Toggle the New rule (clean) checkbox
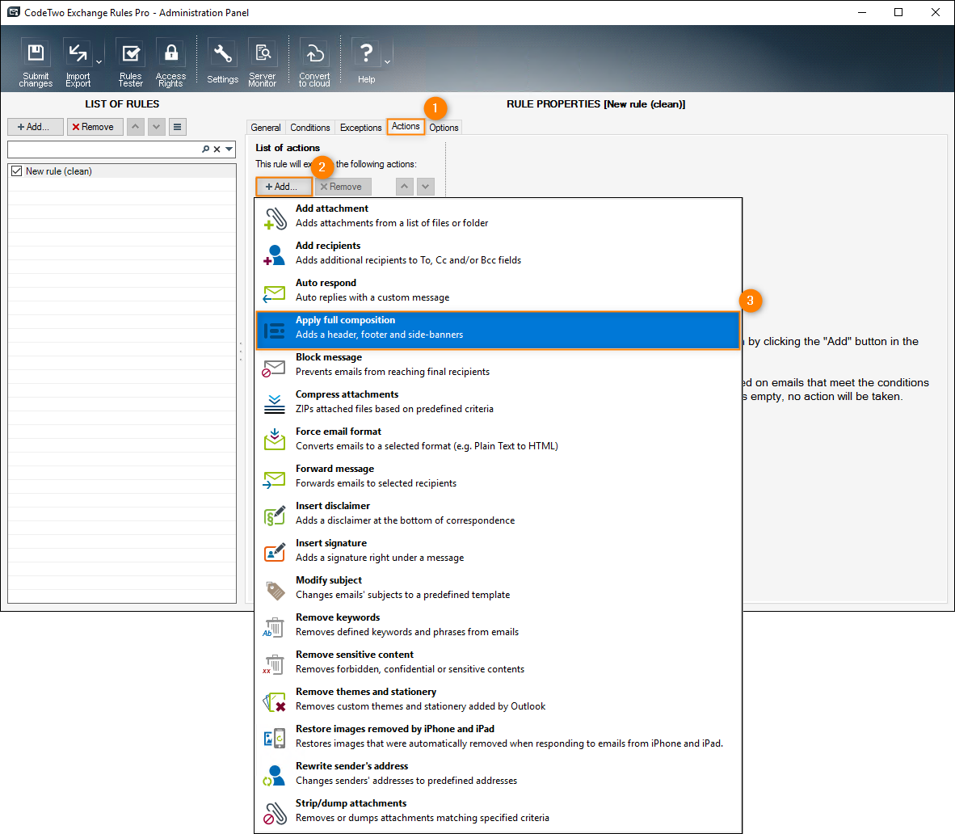955x834 pixels. coord(16,171)
